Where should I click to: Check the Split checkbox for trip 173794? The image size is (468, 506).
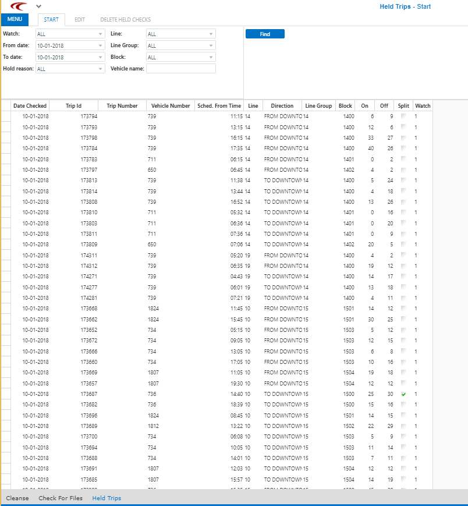(403, 116)
